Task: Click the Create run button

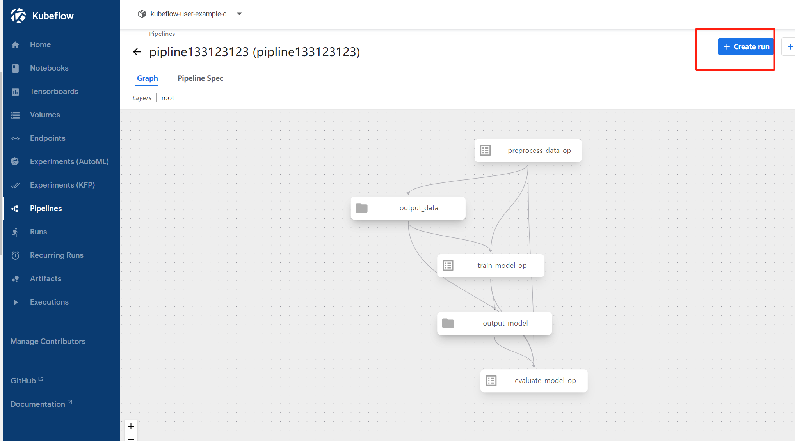Action: (x=746, y=47)
